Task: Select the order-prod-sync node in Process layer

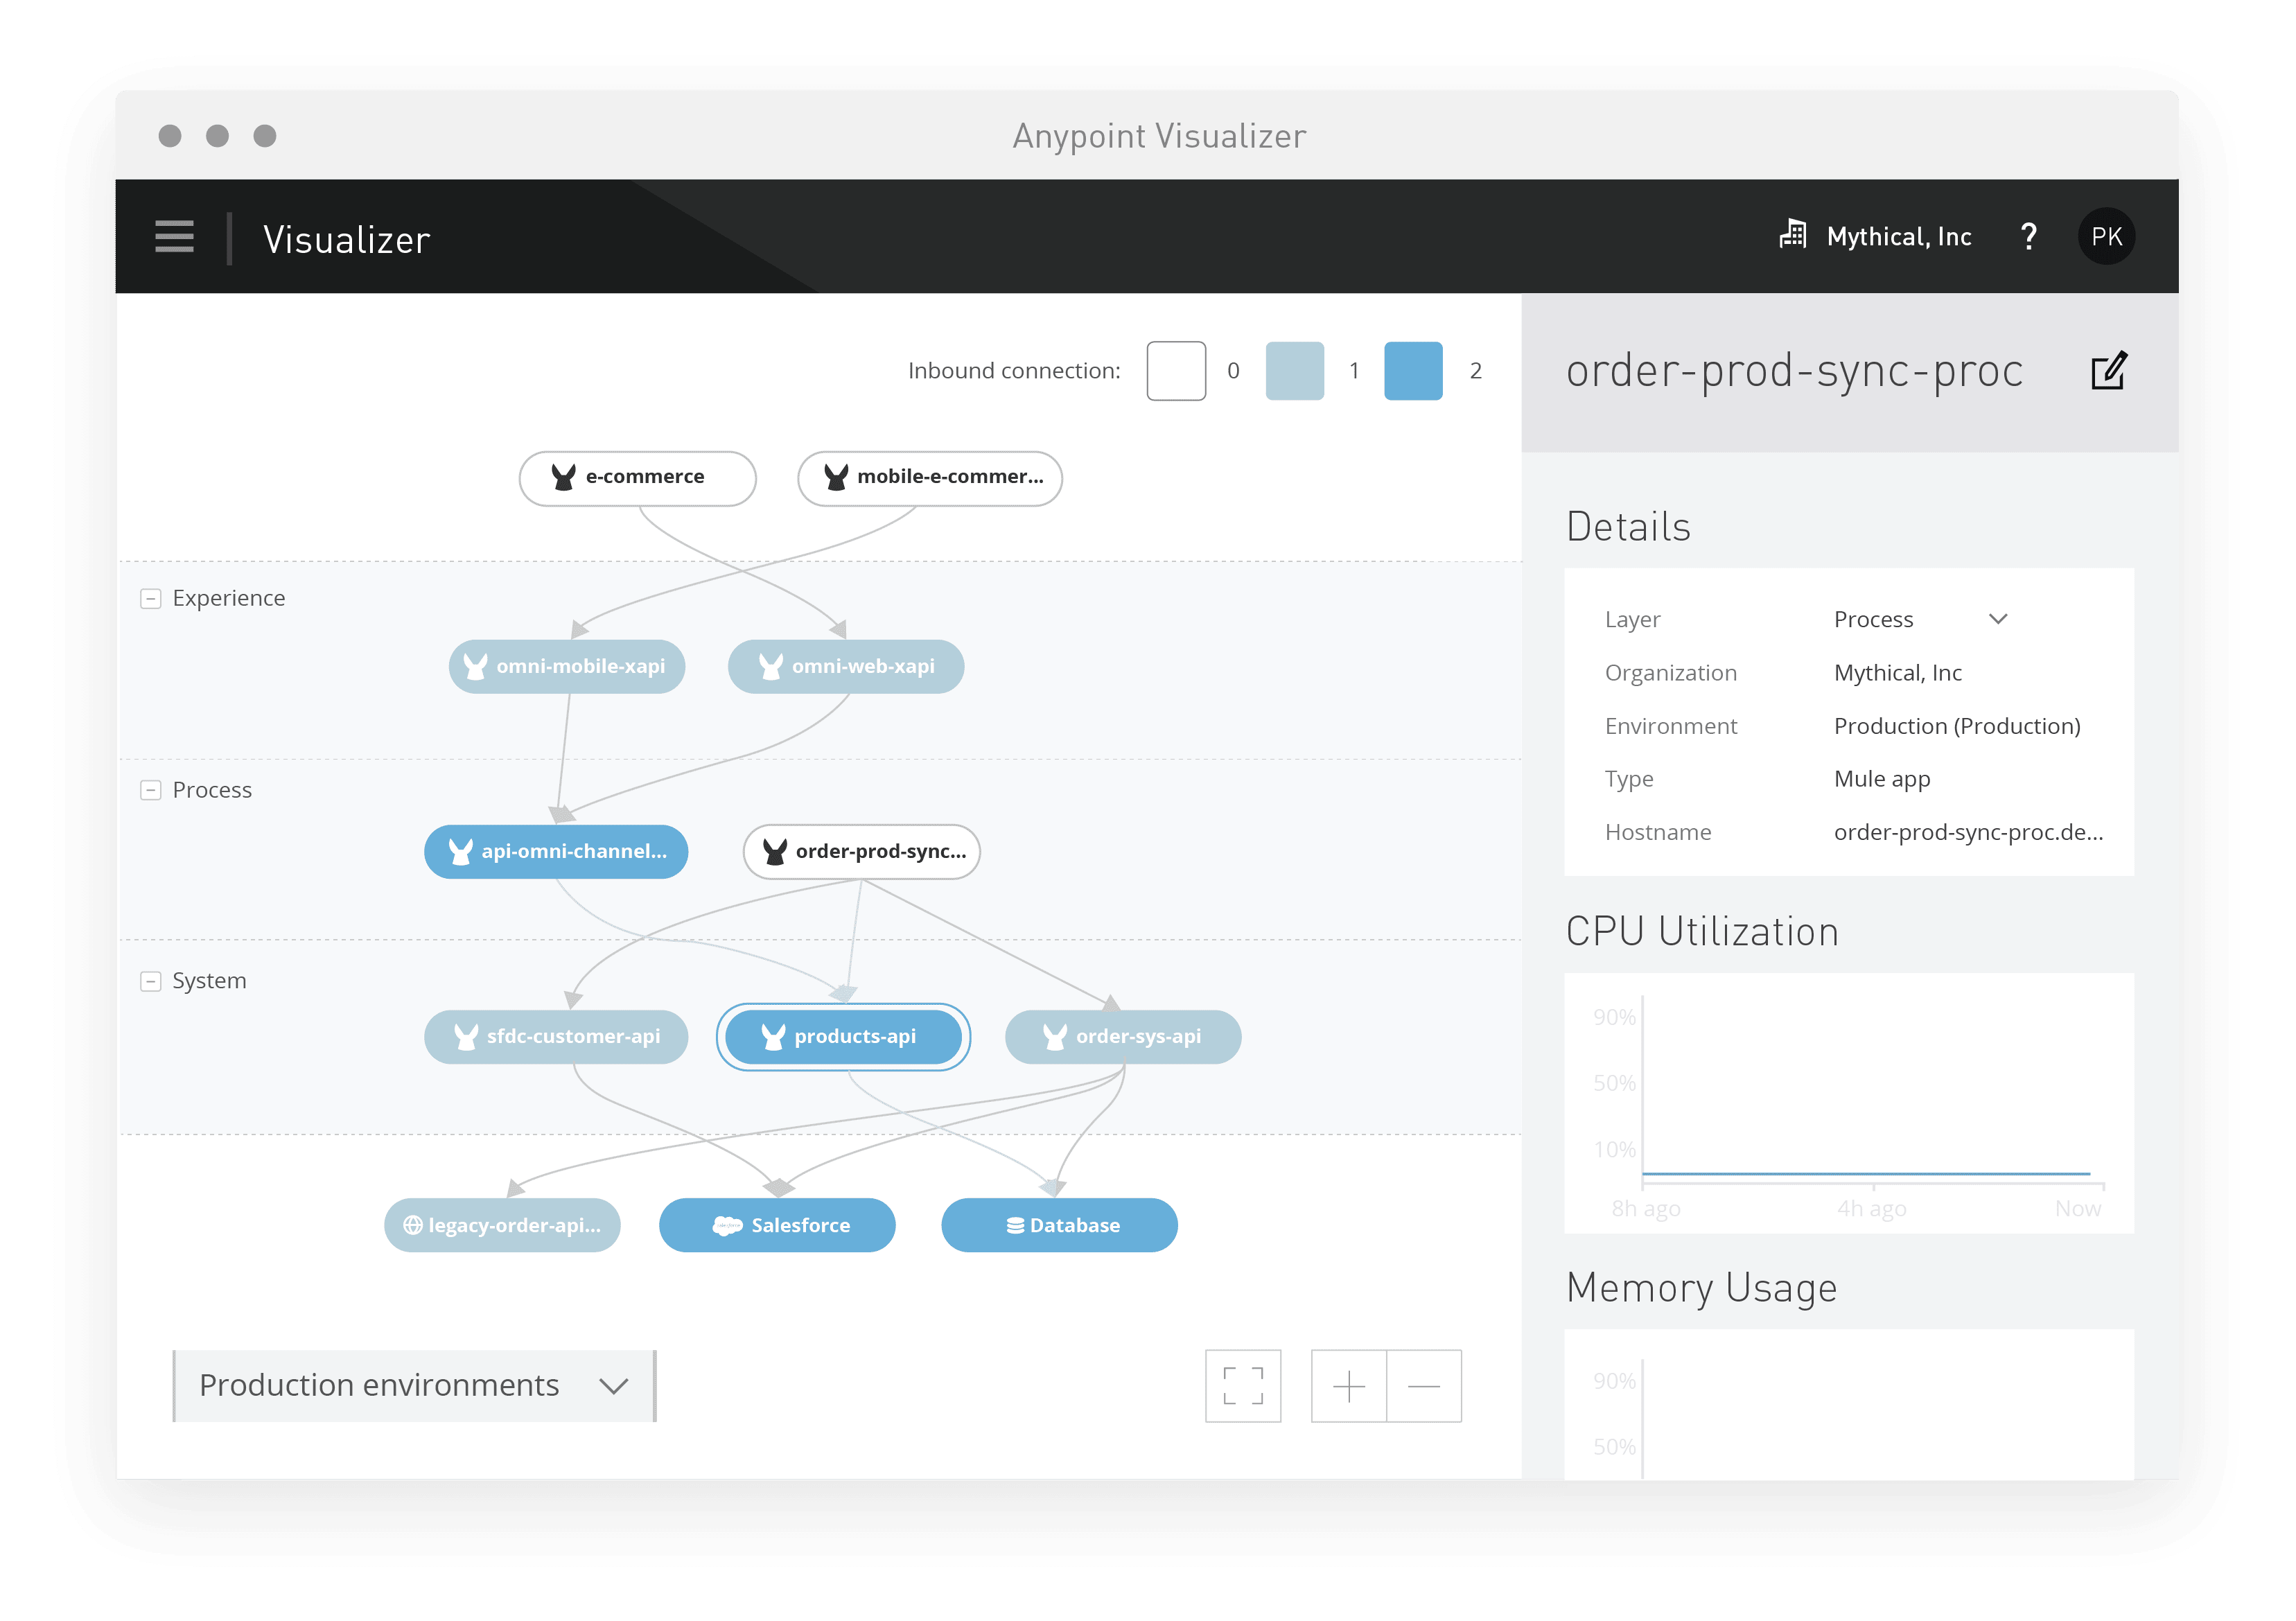Action: (861, 852)
